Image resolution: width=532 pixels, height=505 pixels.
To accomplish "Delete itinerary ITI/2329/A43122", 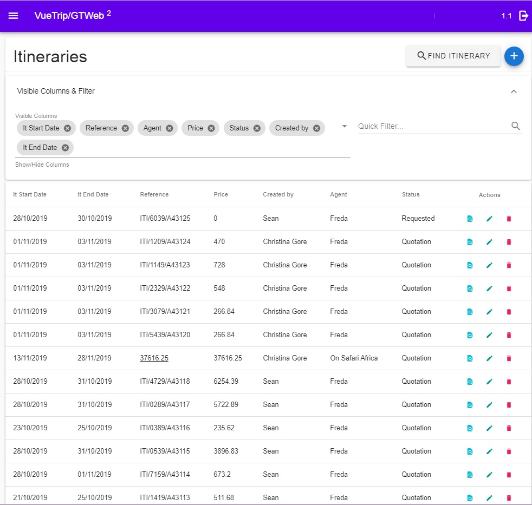I will click(509, 288).
